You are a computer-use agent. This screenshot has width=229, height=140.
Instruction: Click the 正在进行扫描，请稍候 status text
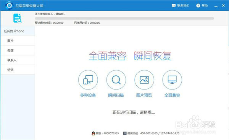[x=134, y=112]
